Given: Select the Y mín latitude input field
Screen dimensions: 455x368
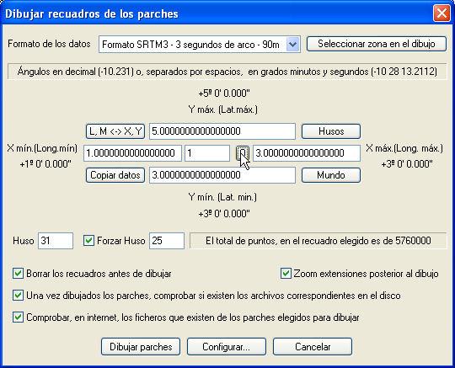Looking at the screenshot, I should (222, 175).
